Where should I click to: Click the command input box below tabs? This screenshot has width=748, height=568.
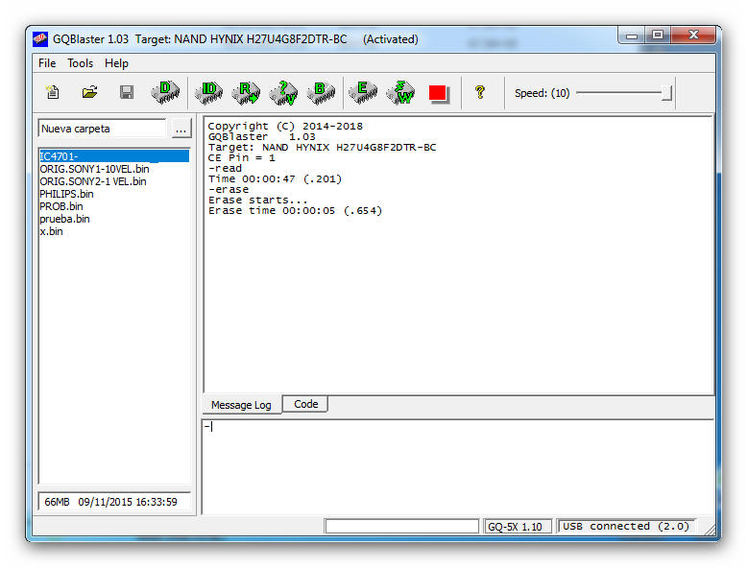pos(458,467)
